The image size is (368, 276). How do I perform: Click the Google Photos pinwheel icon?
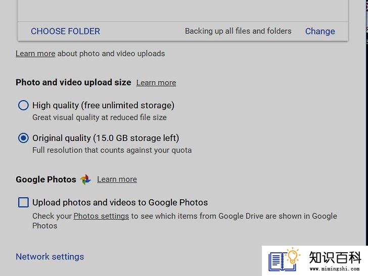[x=85, y=179]
